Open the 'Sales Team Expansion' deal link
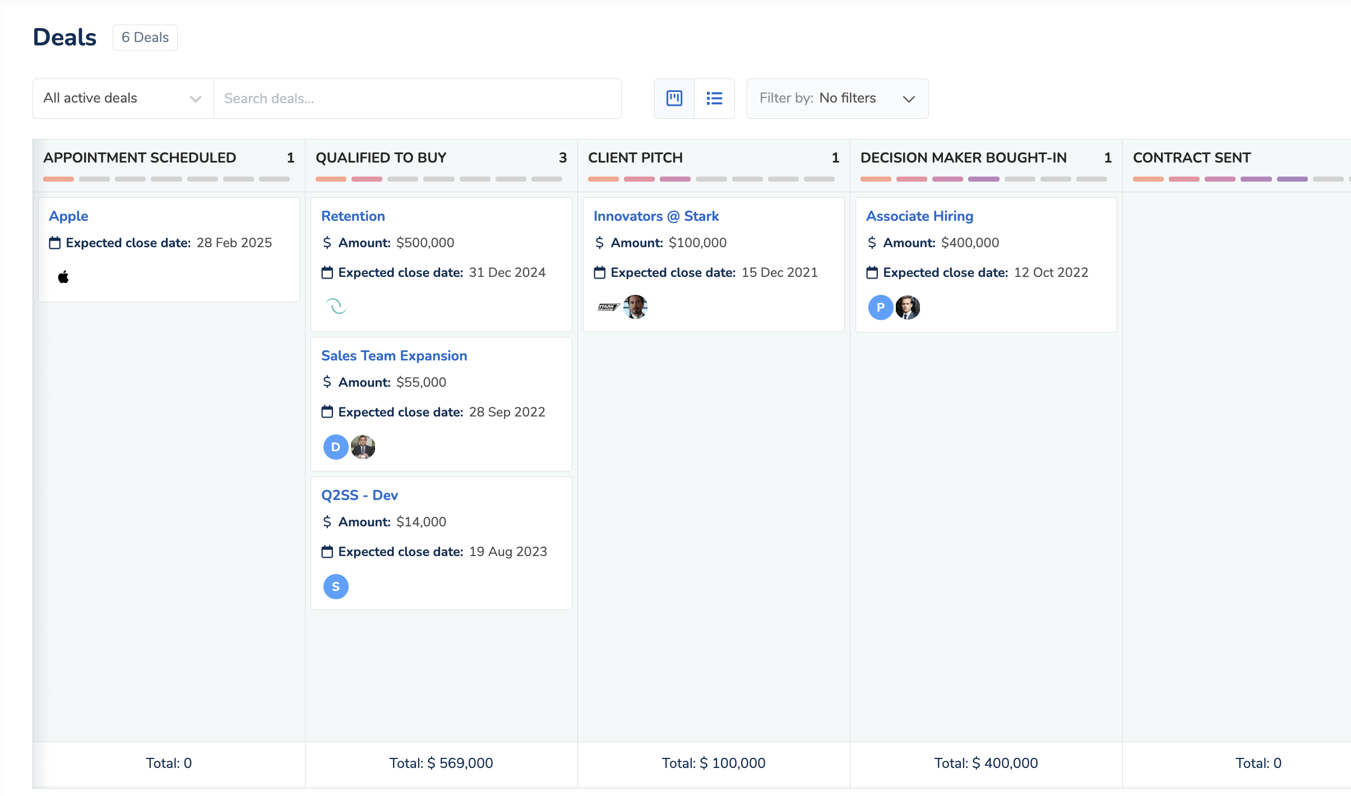 tap(394, 355)
